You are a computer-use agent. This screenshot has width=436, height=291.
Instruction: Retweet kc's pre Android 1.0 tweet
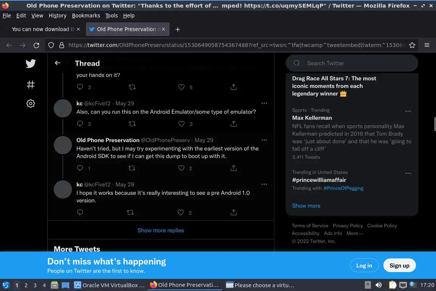point(130,212)
